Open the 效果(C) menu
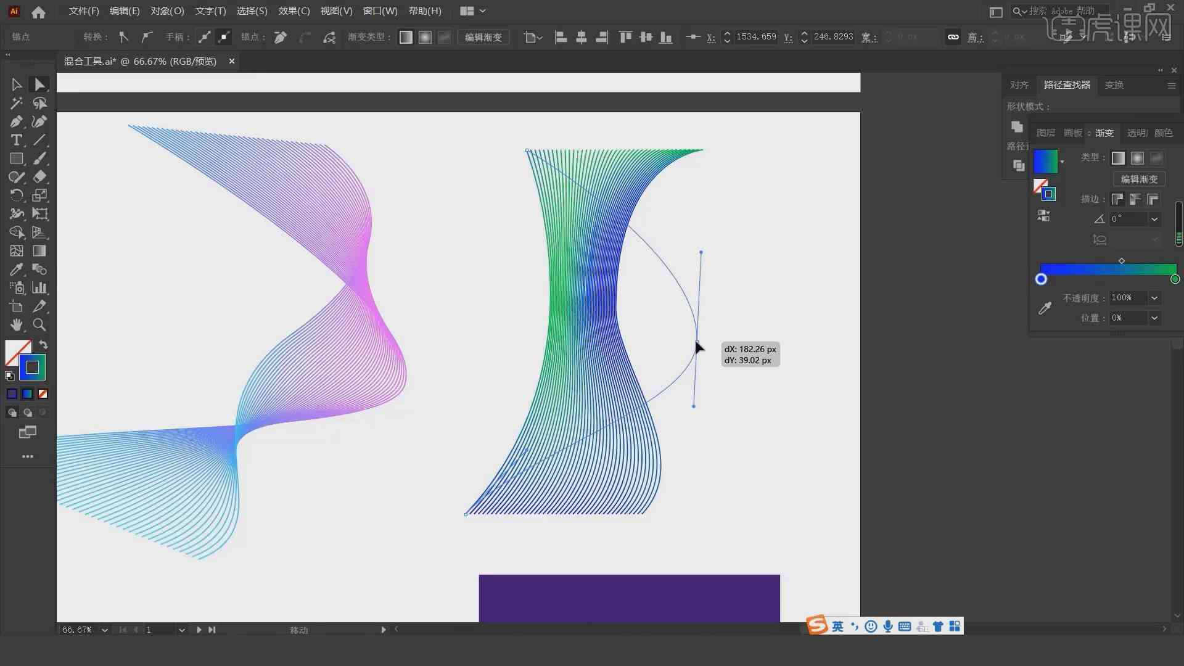 tap(294, 11)
